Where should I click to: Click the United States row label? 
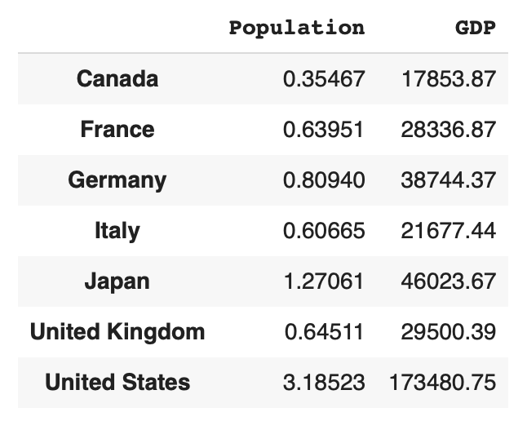pyautogui.click(x=117, y=383)
